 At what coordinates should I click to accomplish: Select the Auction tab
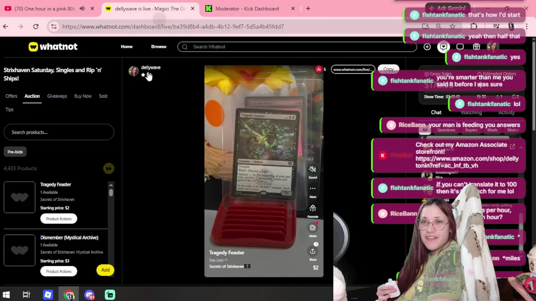[32, 96]
